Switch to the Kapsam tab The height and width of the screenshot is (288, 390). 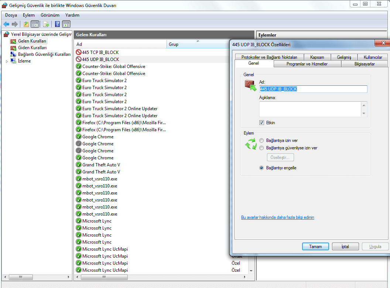pyautogui.click(x=317, y=57)
